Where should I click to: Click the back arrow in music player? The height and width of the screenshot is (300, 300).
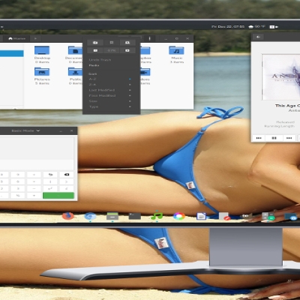pyautogui.click(x=258, y=37)
